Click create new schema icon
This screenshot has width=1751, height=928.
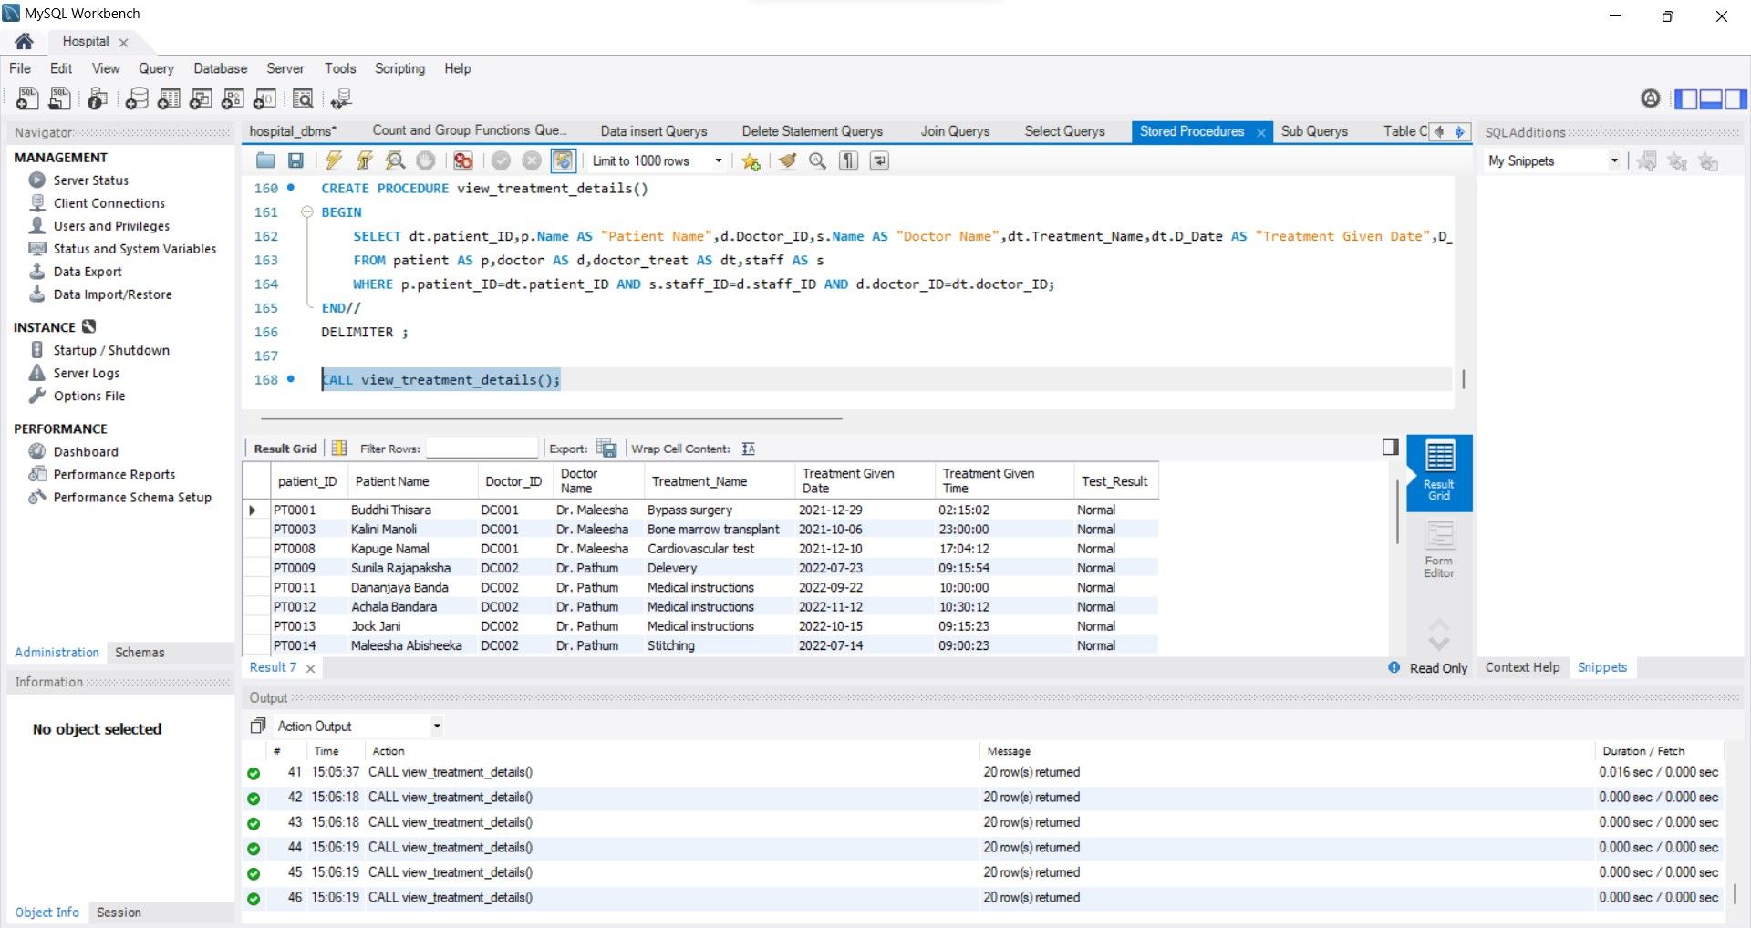click(137, 98)
